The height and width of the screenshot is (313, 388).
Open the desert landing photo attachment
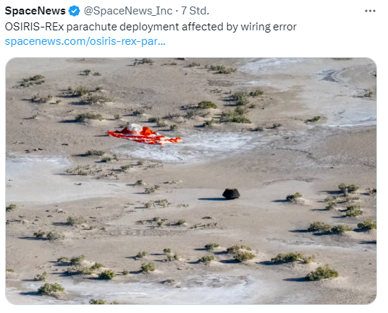point(191,181)
